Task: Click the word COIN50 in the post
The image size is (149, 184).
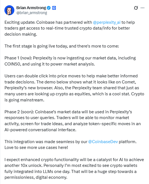Action: 12,64
